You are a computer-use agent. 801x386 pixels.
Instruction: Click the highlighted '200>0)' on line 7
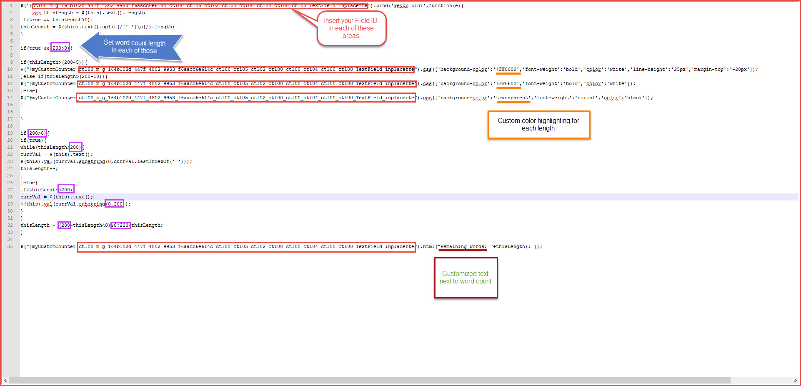[60, 48]
